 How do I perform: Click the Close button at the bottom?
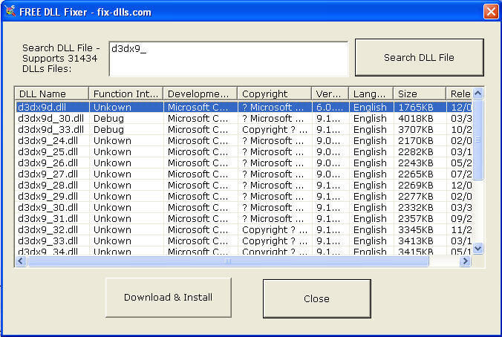point(316,298)
